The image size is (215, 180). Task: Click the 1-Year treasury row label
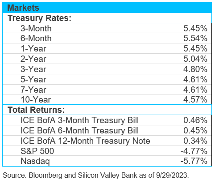pyautogui.click(x=33, y=49)
